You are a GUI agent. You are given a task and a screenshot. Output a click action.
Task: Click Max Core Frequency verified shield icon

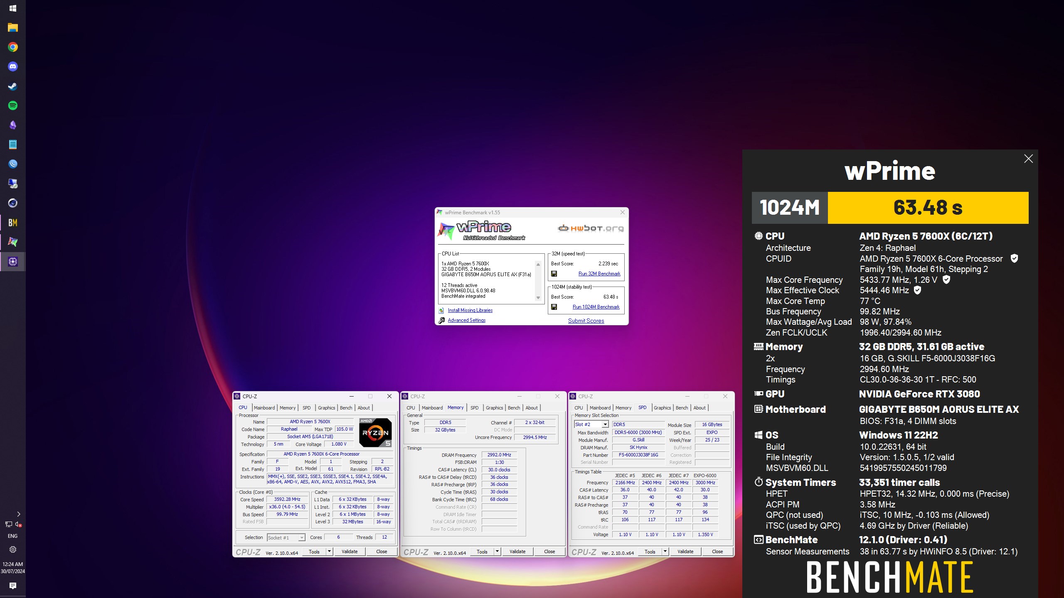[946, 279]
